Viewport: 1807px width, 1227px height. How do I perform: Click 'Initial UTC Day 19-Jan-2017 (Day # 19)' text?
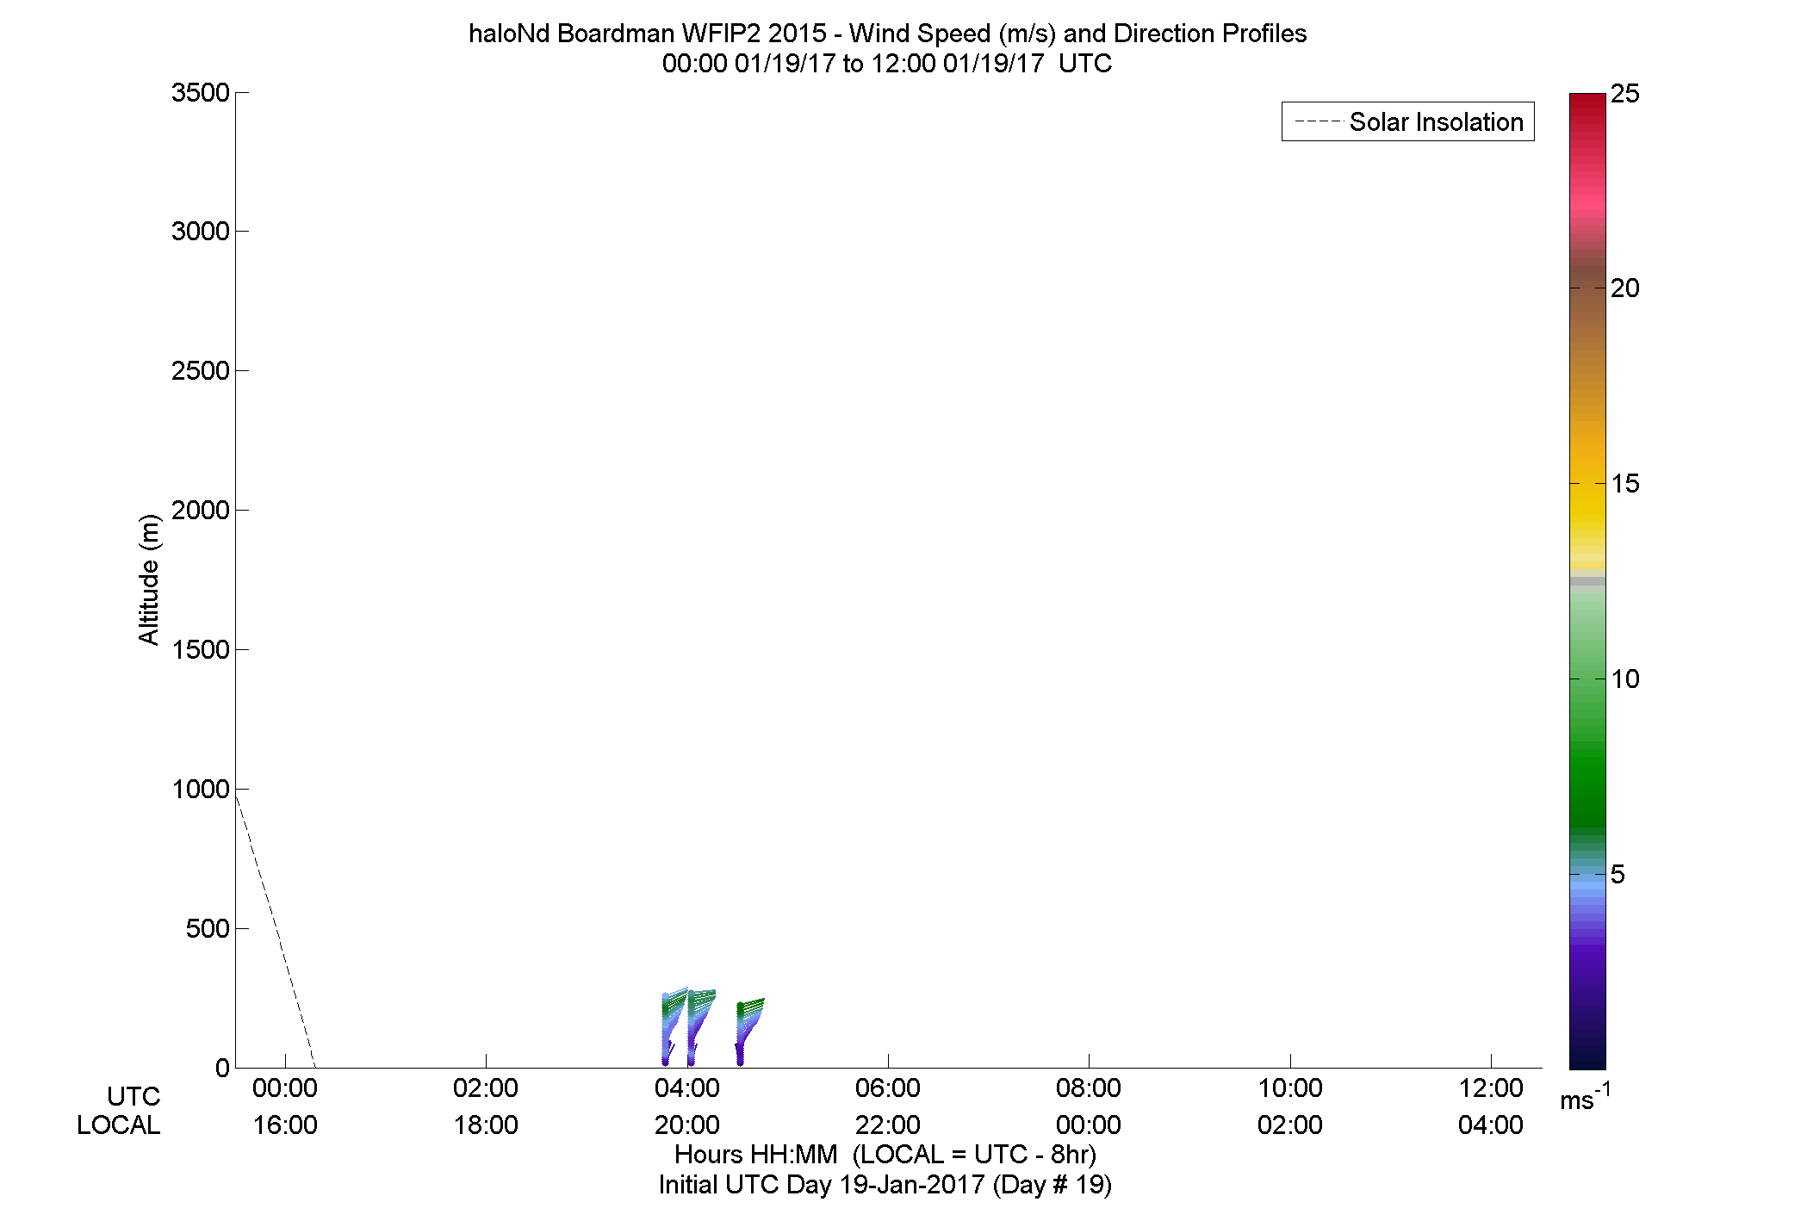click(885, 1186)
